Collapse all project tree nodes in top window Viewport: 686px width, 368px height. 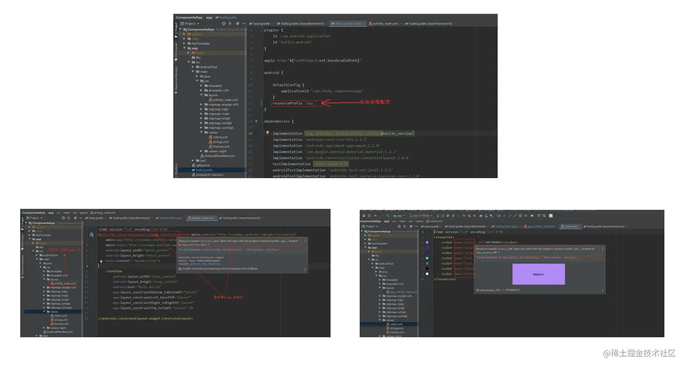click(230, 24)
